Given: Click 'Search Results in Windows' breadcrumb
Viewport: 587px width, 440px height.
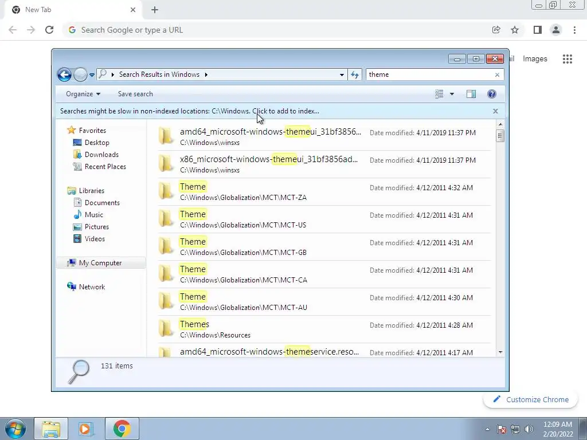Looking at the screenshot, I should pos(159,74).
